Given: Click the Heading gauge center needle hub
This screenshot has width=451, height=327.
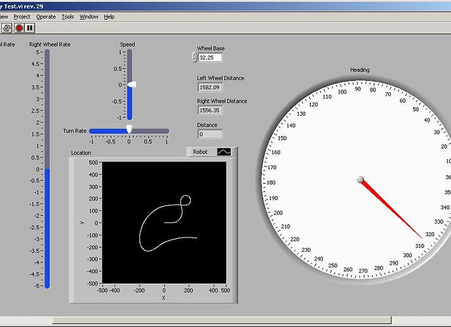Looking at the screenshot, I should 360,180.
